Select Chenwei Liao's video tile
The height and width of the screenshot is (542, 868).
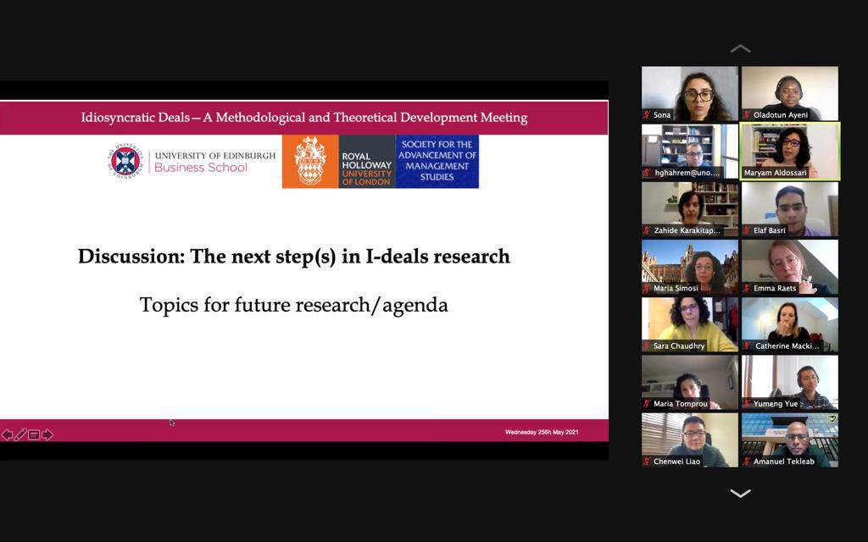(690, 440)
